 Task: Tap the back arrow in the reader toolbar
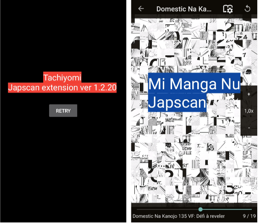tap(142, 8)
